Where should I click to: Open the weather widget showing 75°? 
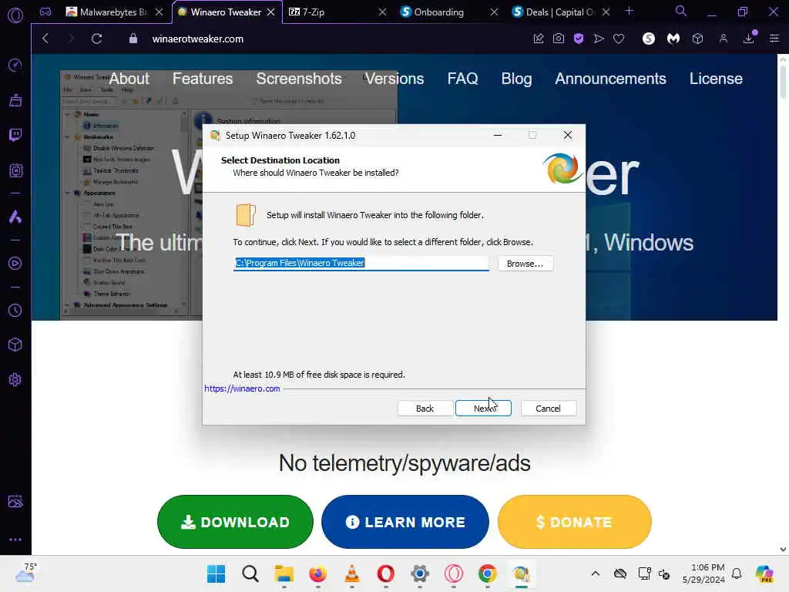tap(25, 573)
